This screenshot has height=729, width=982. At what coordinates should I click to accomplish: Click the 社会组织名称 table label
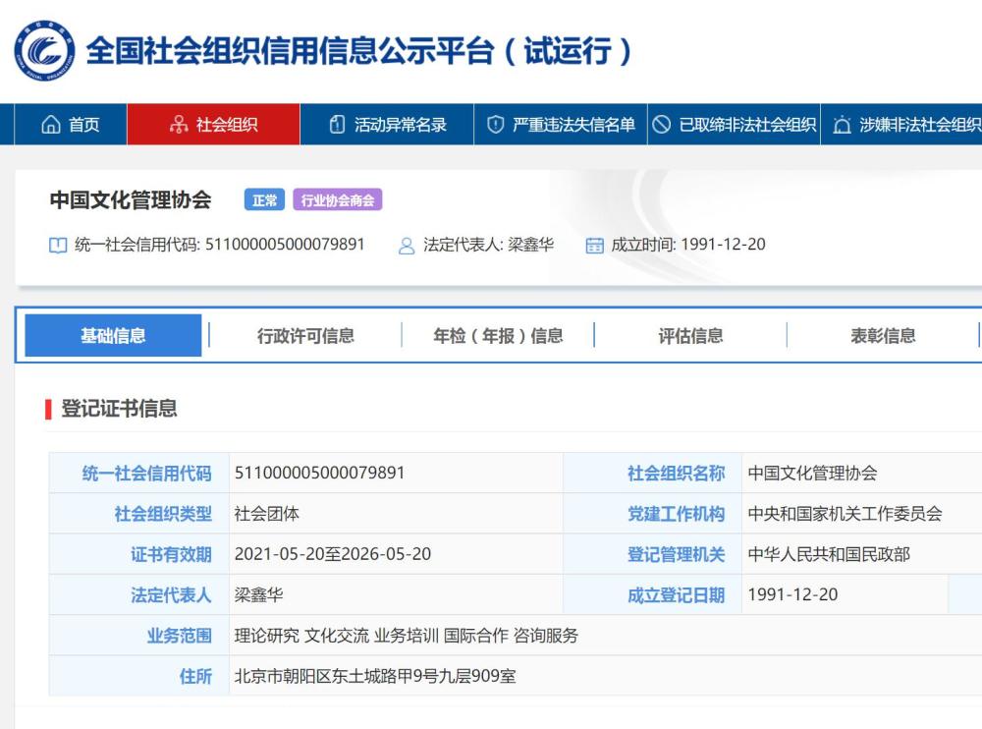click(x=677, y=474)
